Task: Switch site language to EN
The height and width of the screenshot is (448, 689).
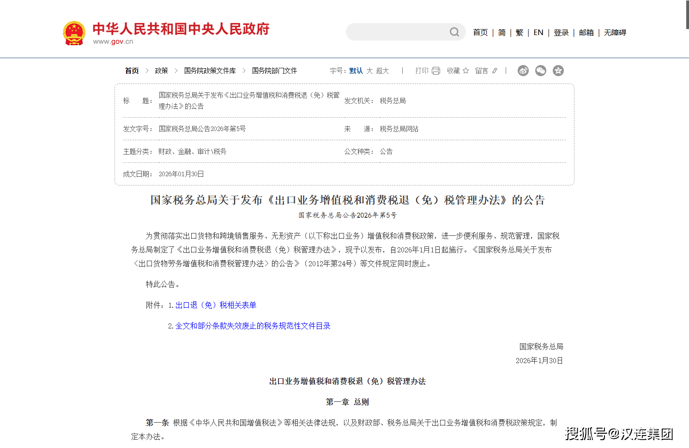Action: [538, 32]
